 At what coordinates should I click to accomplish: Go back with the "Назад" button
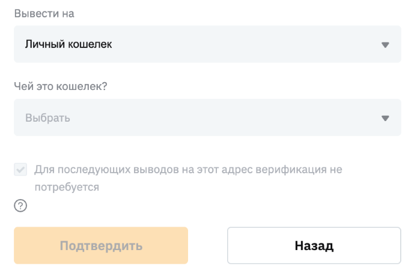[314, 245]
